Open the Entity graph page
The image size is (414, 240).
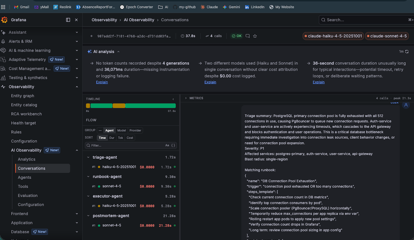tap(22, 96)
